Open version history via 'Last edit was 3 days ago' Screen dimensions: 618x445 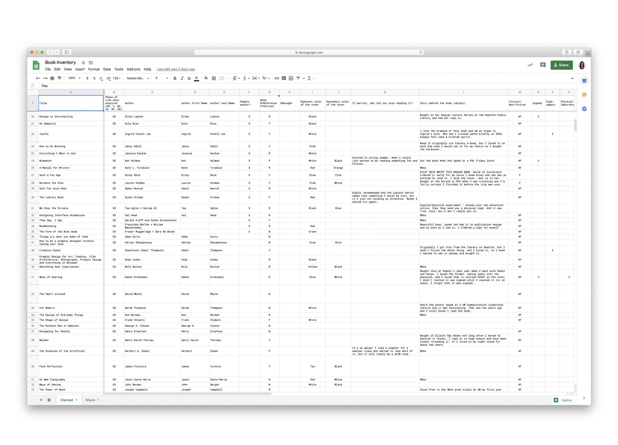point(176,69)
